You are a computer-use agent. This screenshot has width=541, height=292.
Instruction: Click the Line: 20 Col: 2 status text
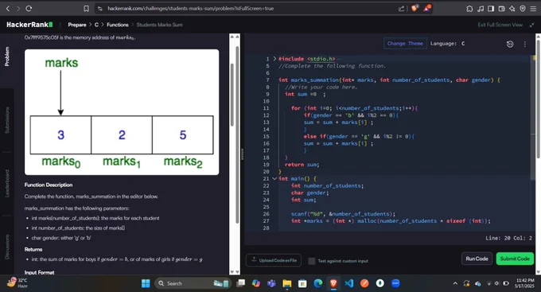click(508, 238)
